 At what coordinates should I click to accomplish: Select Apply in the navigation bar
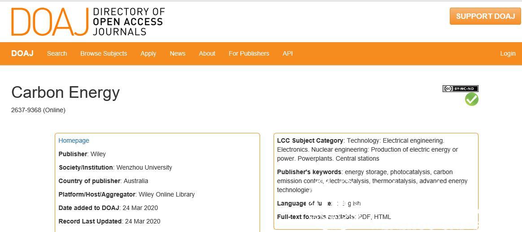(x=148, y=53)
